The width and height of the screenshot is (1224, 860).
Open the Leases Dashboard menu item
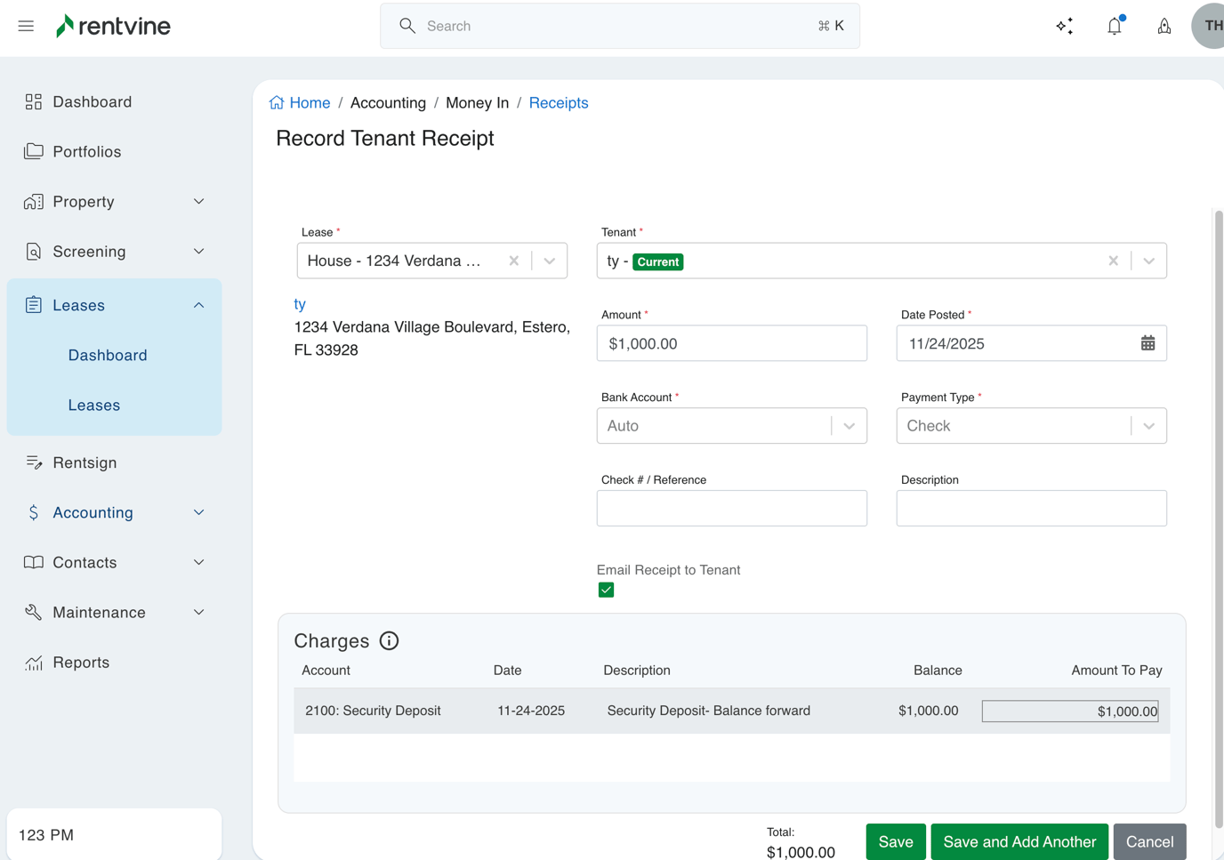[x=107, y=355]
